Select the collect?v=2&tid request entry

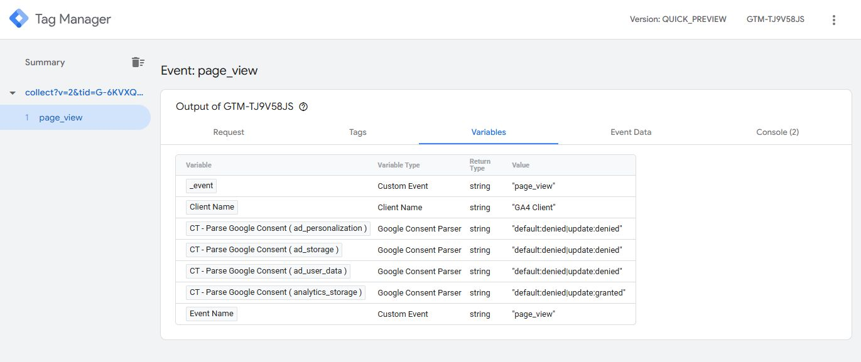point(84,92)
